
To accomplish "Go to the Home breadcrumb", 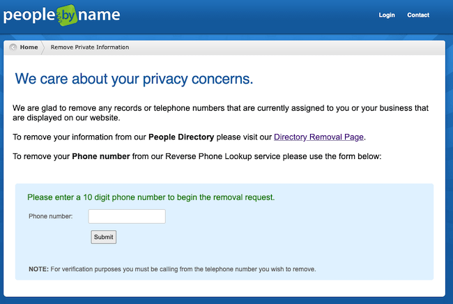I will point(29,47).
